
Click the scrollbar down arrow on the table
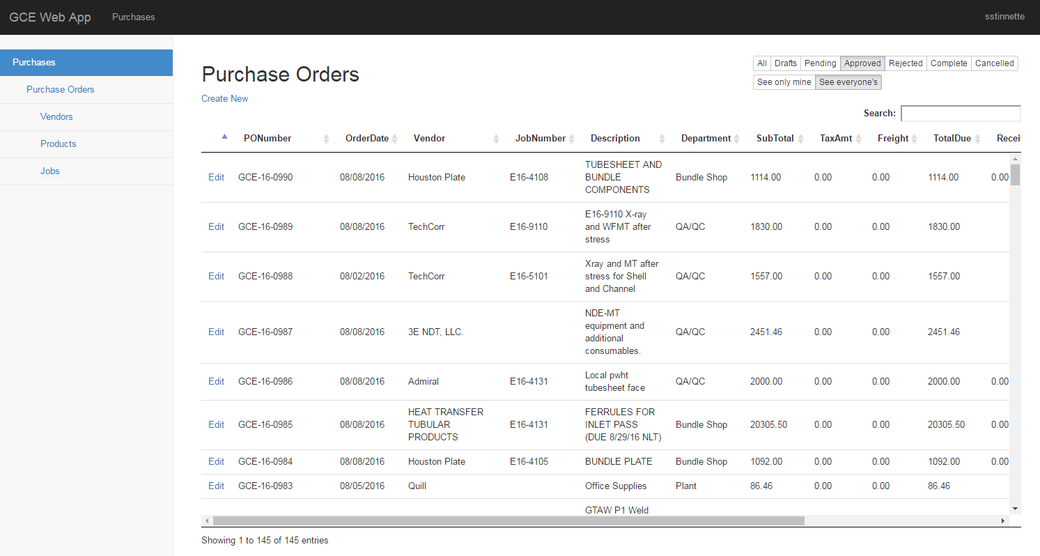tap(1016, 509)
